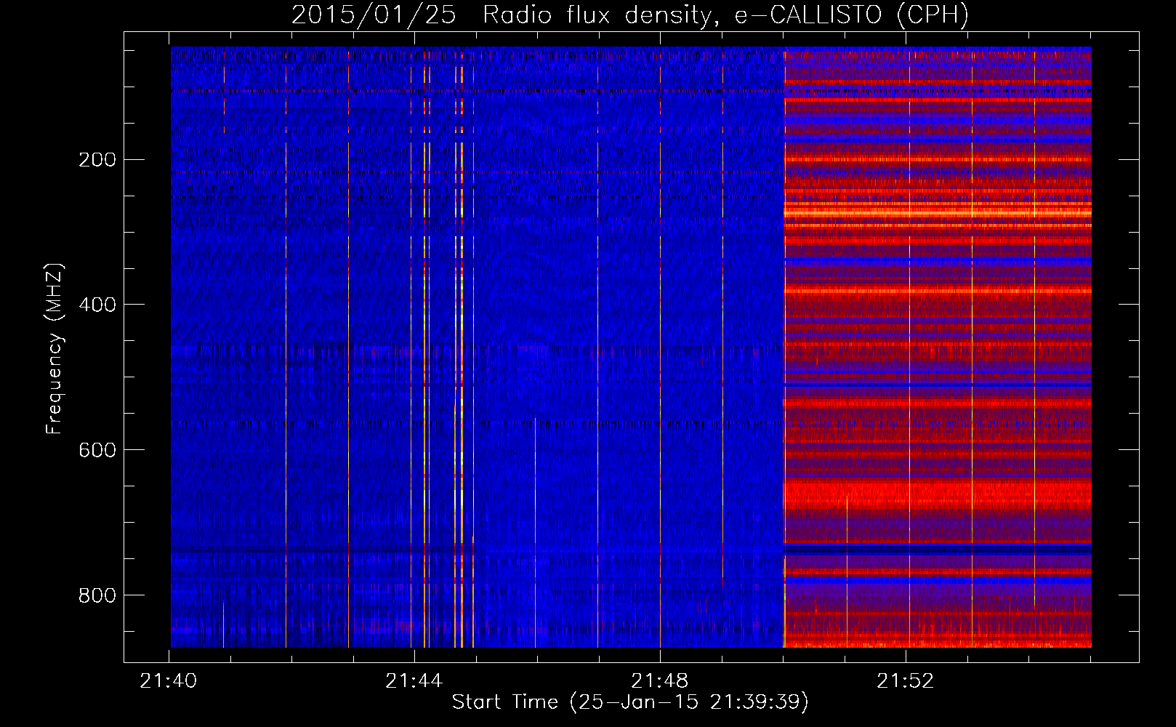Screen dimensions: 1176x727
Task: Click the 600 frequency tick label
Action: 97,450
